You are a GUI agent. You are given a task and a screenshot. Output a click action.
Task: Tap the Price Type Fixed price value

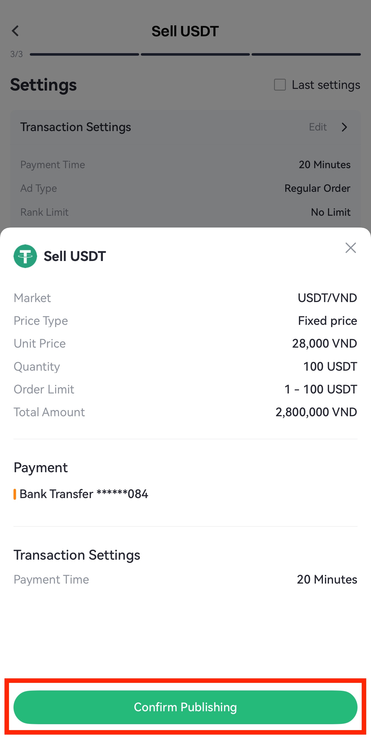tap(327, 321)
